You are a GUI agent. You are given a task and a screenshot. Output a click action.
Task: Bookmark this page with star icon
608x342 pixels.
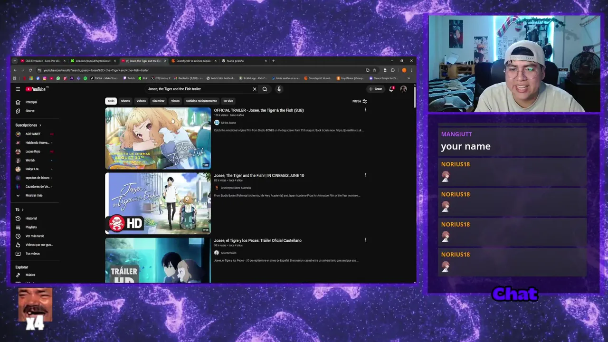point(374,70)
